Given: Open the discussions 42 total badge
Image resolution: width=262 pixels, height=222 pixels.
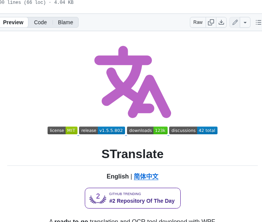Looking at the screenshot, I should pyautogui.click(x=193, y=130).
